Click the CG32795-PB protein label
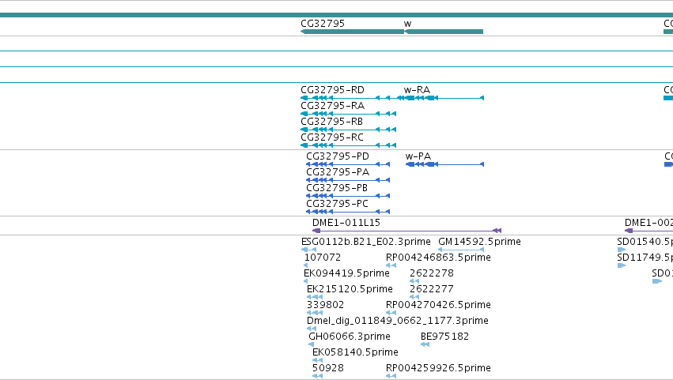This screenshot has width=673, height=380. [337, 188]
